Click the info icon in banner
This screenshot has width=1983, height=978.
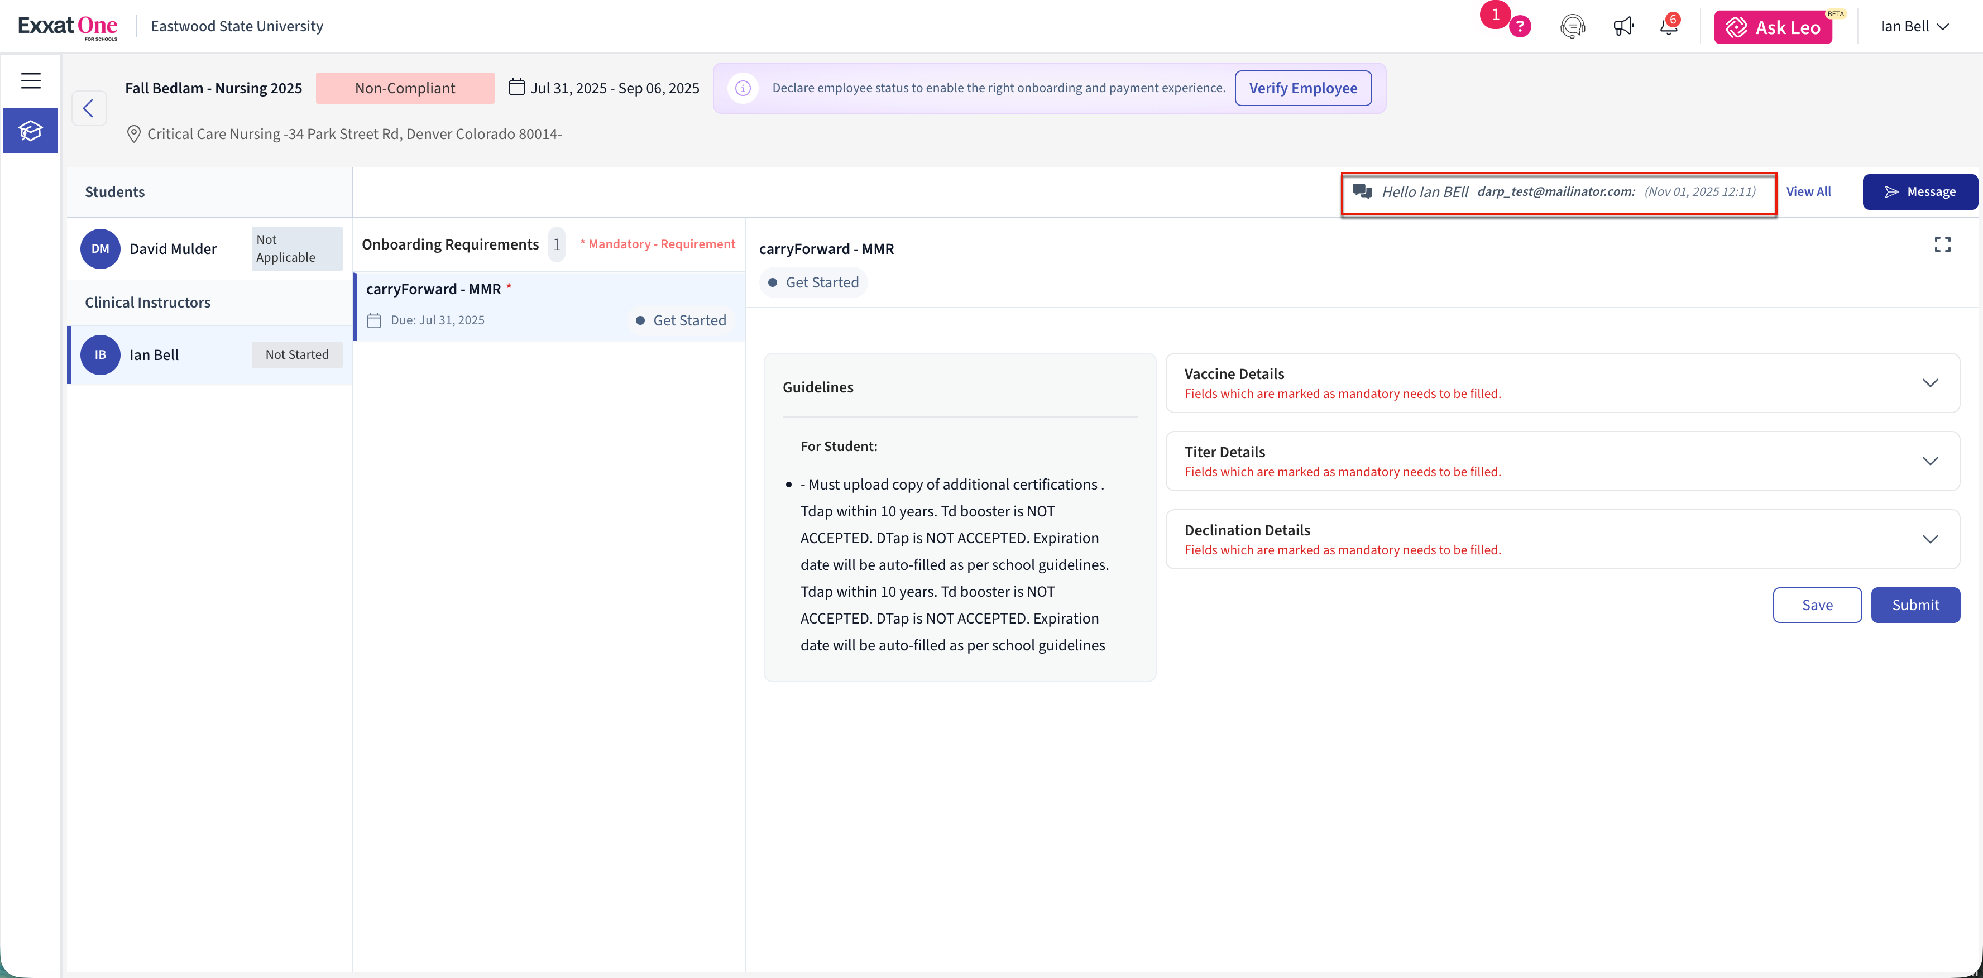tap(743, 89)
